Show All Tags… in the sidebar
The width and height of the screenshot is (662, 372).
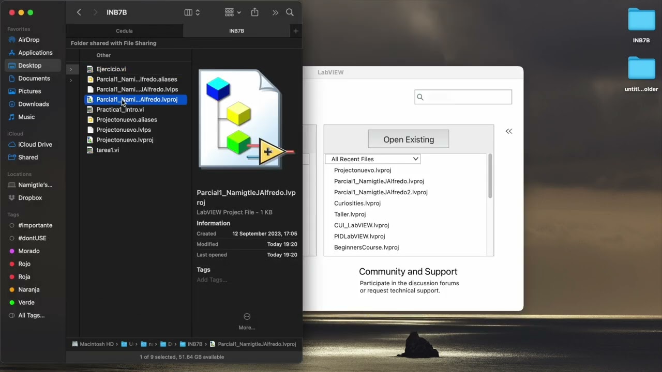pyautogui.click(x=31, y=316)
